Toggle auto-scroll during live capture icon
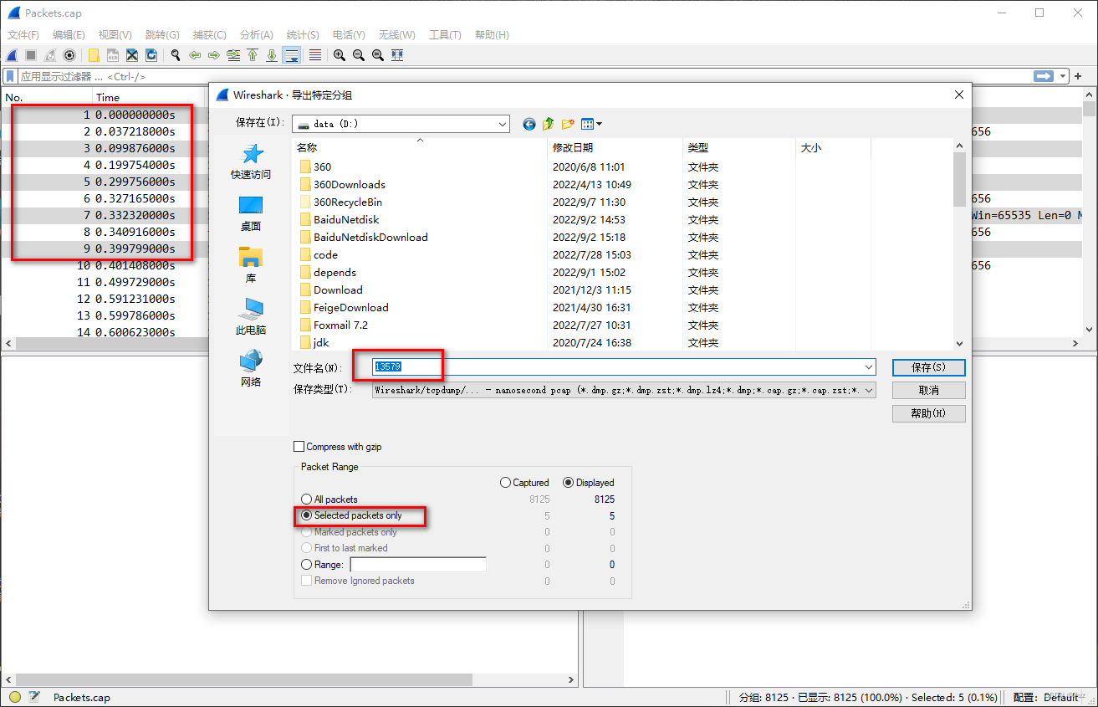 292,55
